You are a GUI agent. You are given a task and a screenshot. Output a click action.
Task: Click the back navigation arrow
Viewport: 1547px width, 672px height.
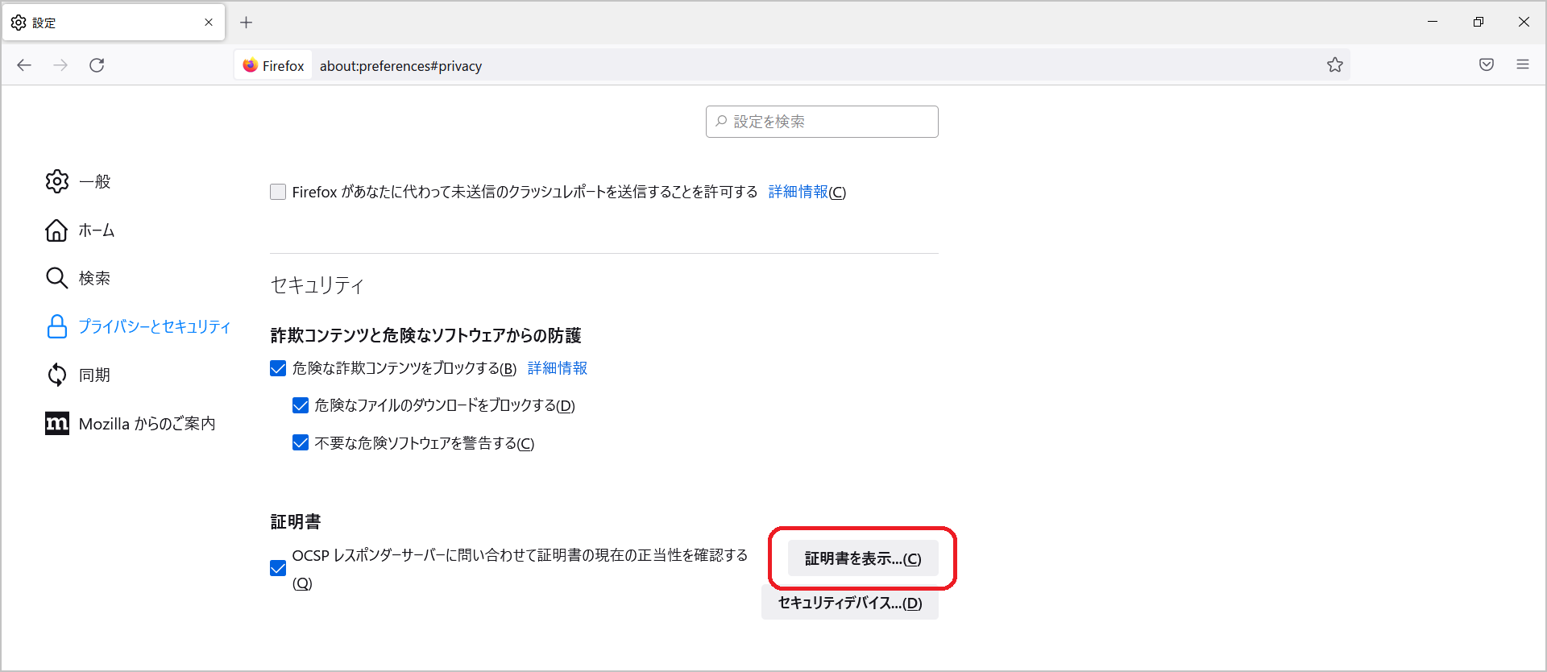click(24, 65)
